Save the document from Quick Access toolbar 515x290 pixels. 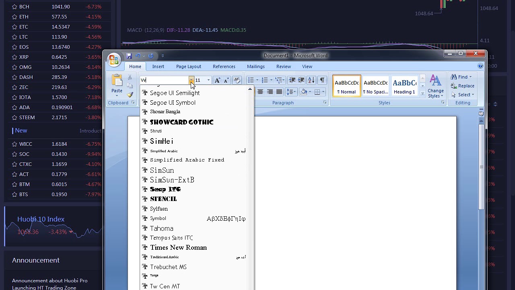(129, 56)
